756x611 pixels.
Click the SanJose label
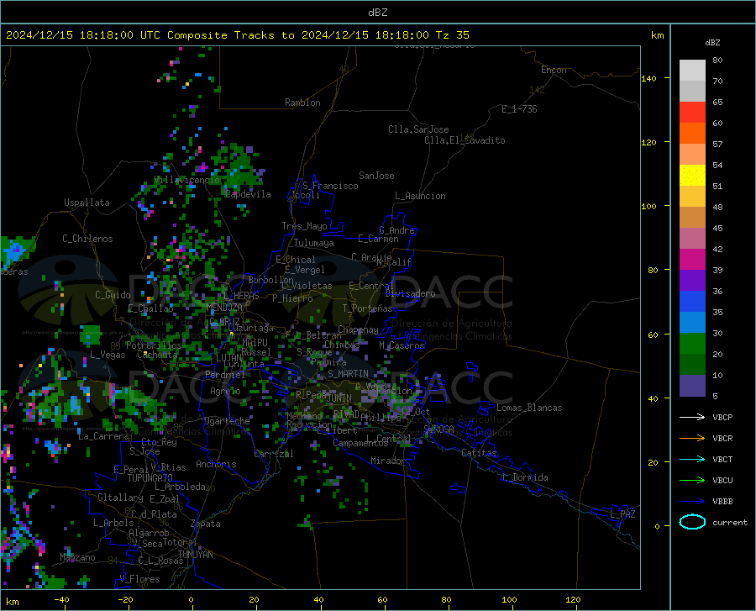(376, 176)
